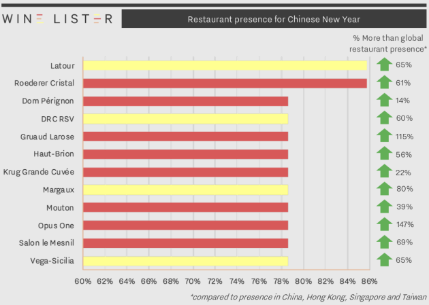Click the green arrow next to 147%
Viewport: 429px width, 305px height.
(x=385, y=224)
